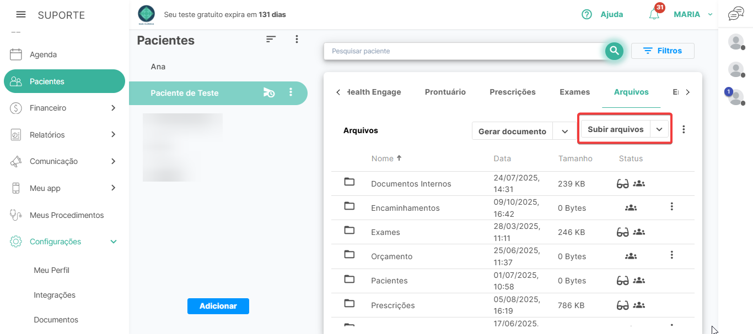This screenshot has width=753, height=334.
Task: Open the Filtros button
Action: pyautogui.click(x=663, y=51)
